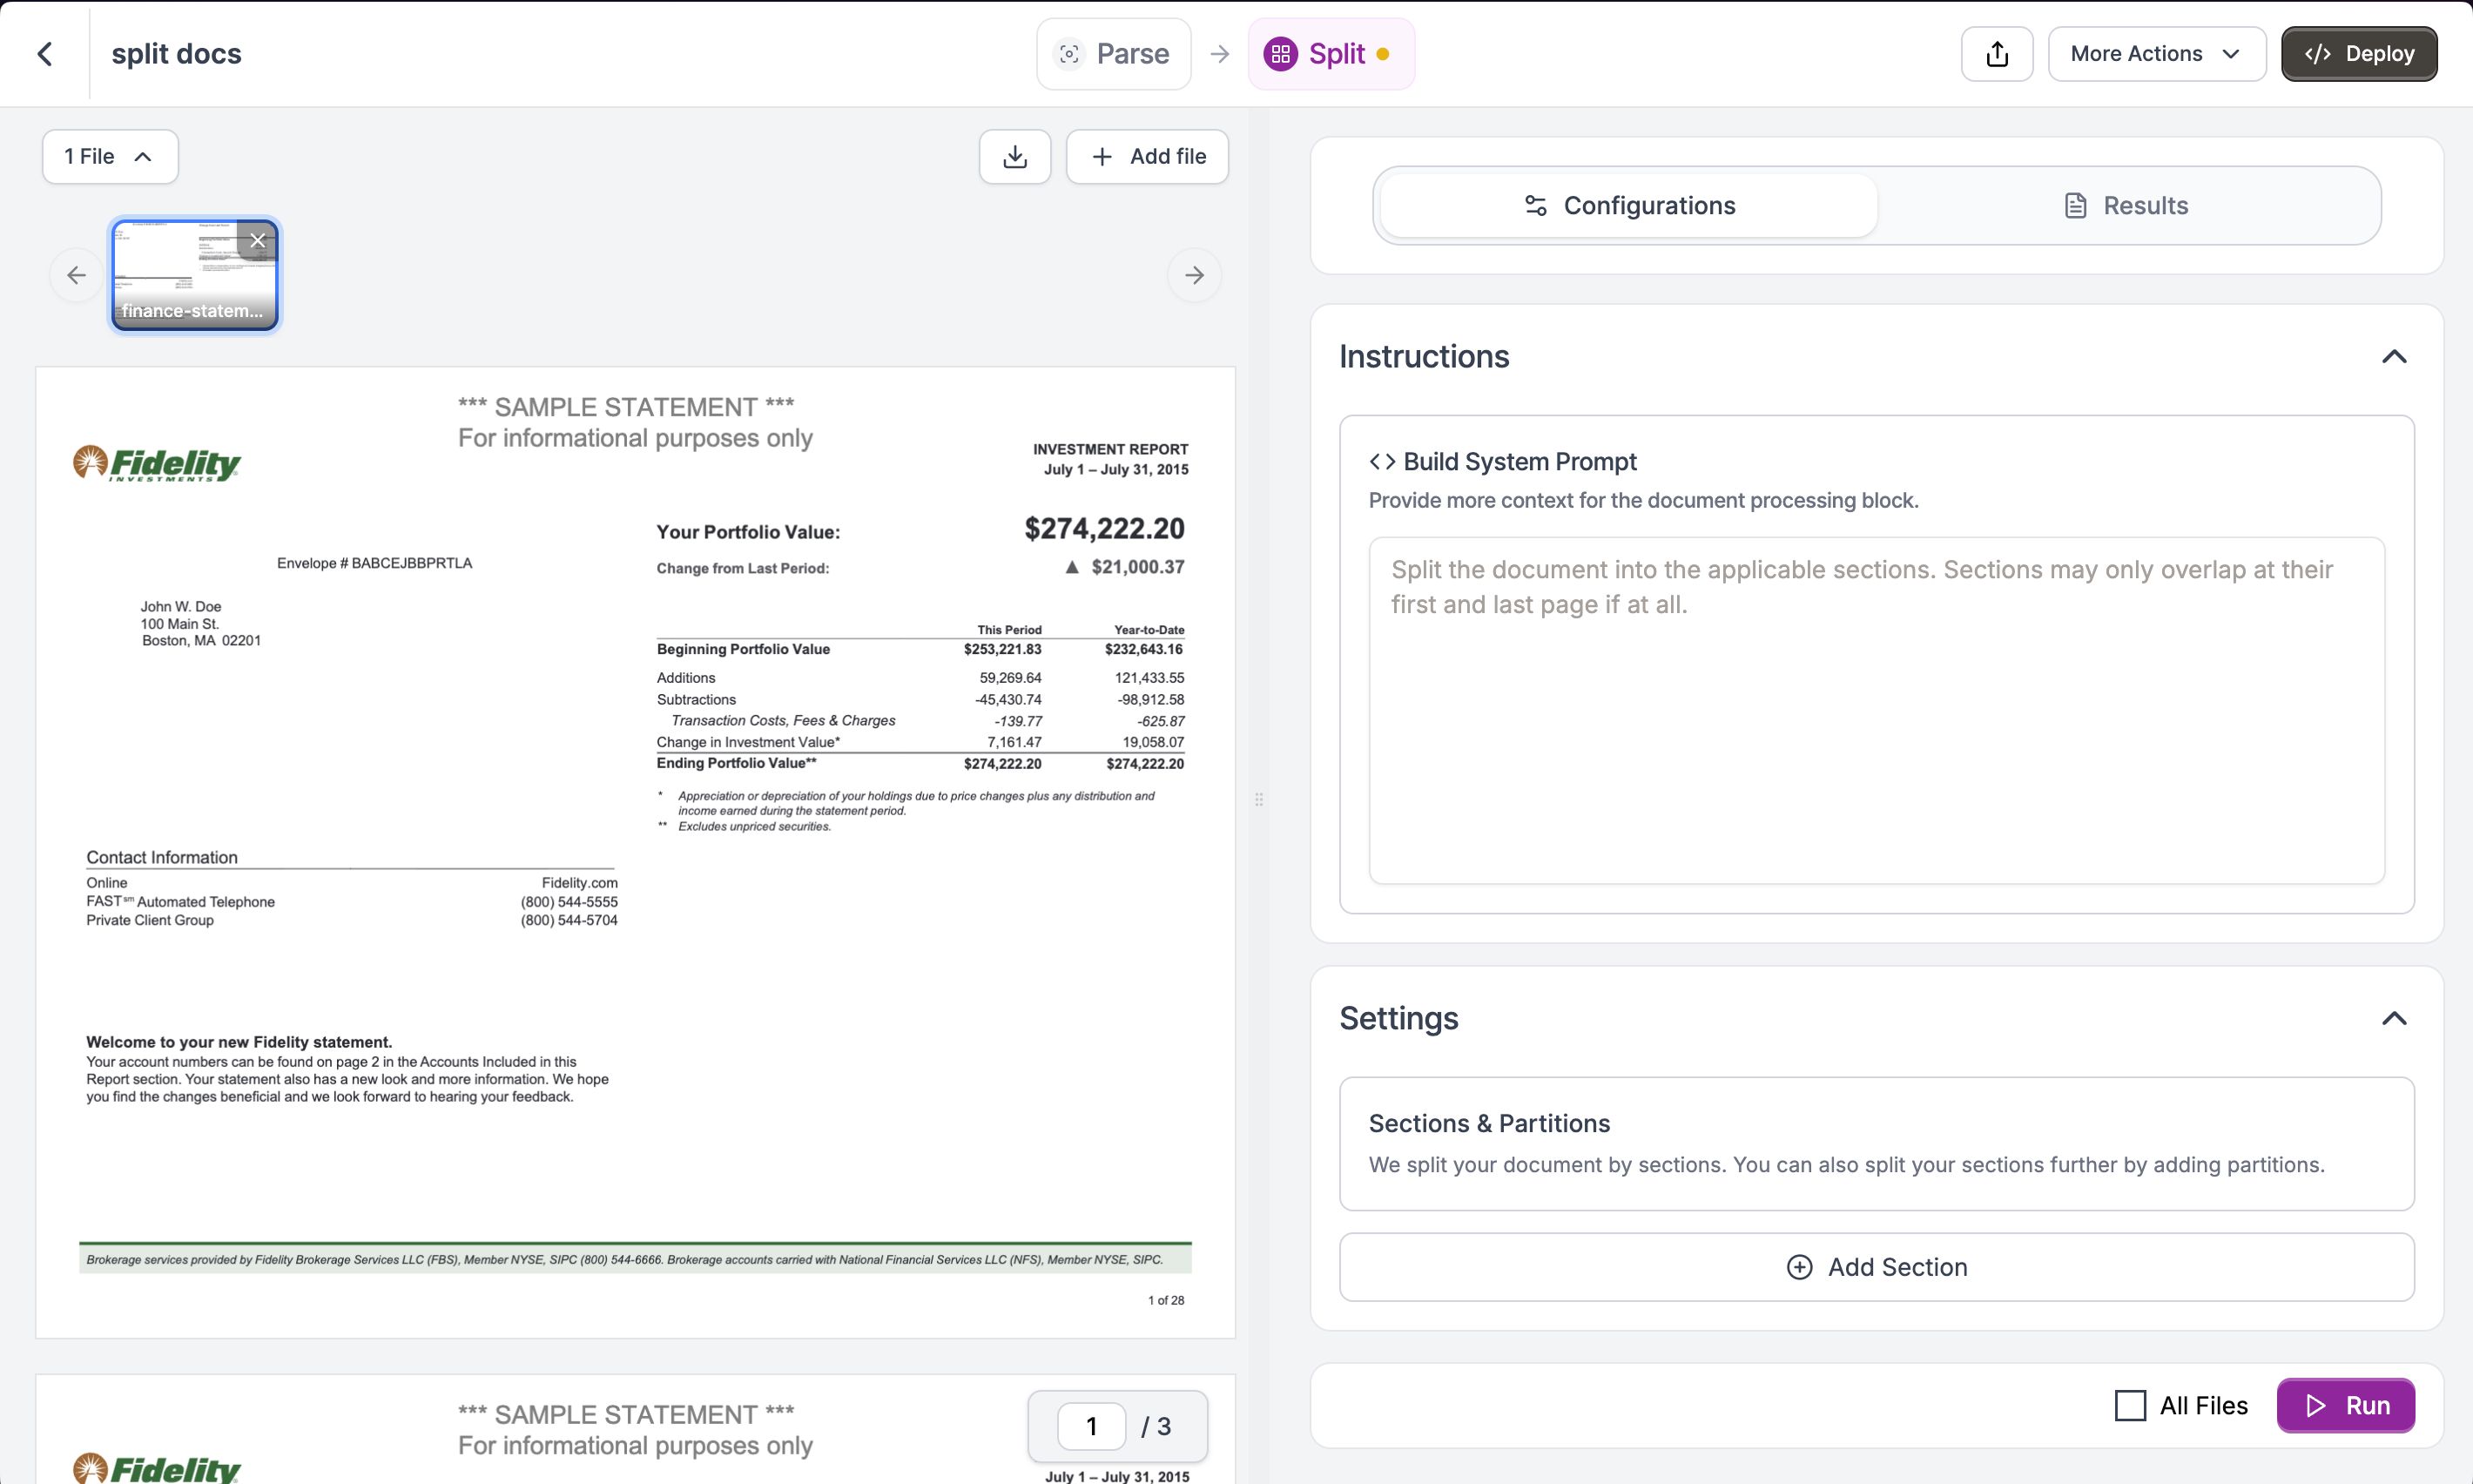Click the Parse step icon

pyautogui.click(x=1069, y=54)
